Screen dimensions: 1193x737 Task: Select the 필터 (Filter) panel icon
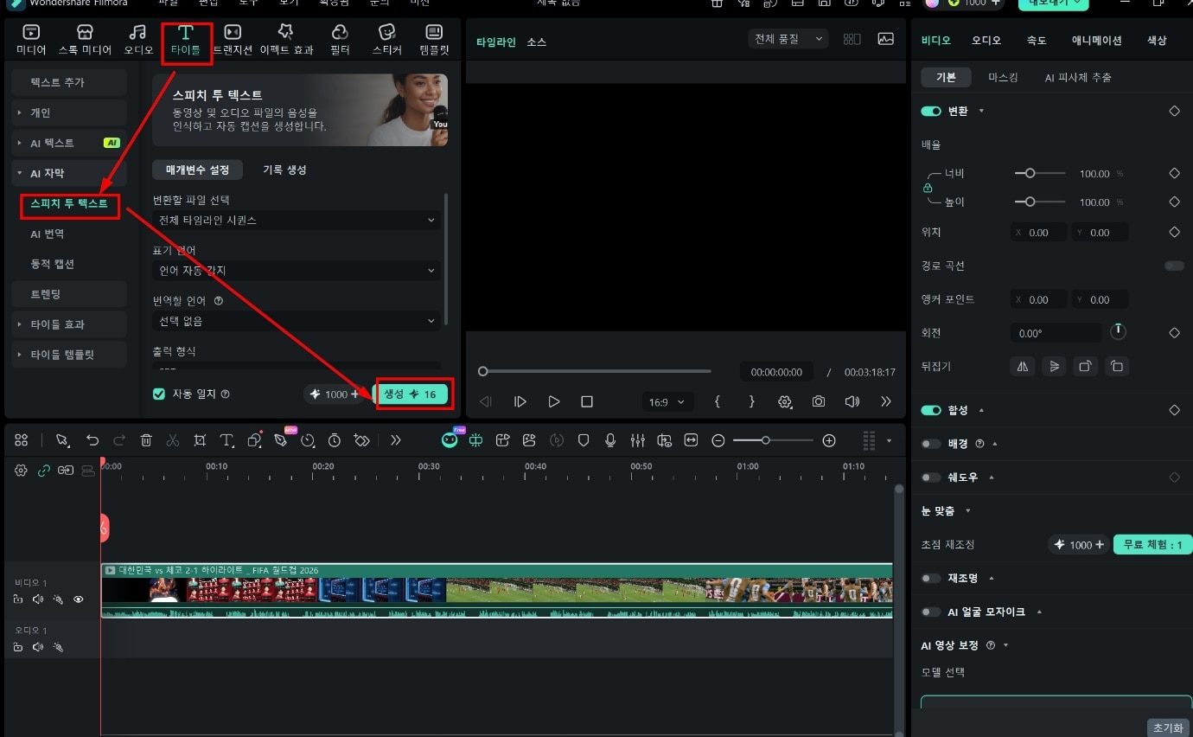(x=340, y=40)
